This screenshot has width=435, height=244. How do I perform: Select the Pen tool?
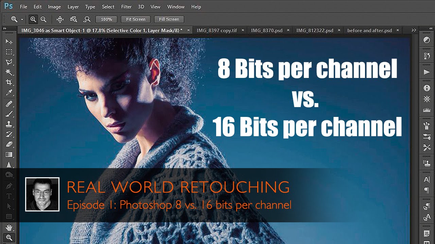coord(9,186)
